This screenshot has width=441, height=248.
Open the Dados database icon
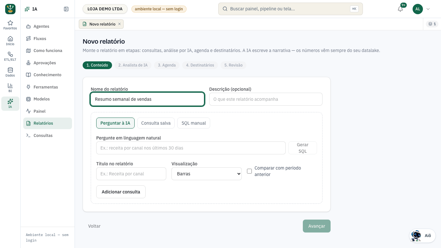10,70
